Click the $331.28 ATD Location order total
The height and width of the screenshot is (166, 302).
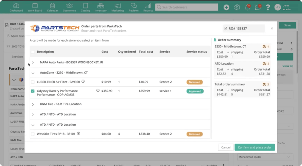tap(264, 74)
